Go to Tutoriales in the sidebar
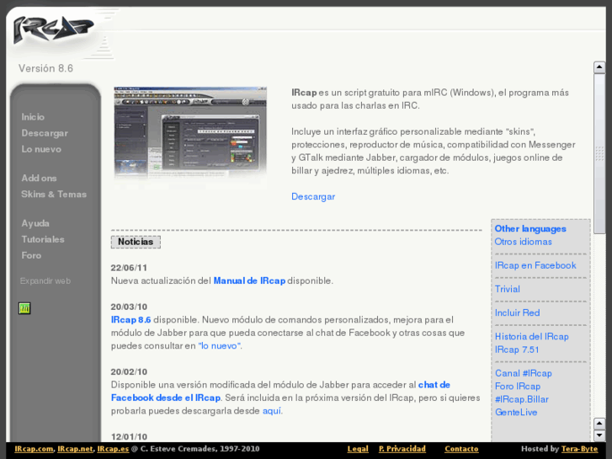612x459 pixels. (43, 239)
